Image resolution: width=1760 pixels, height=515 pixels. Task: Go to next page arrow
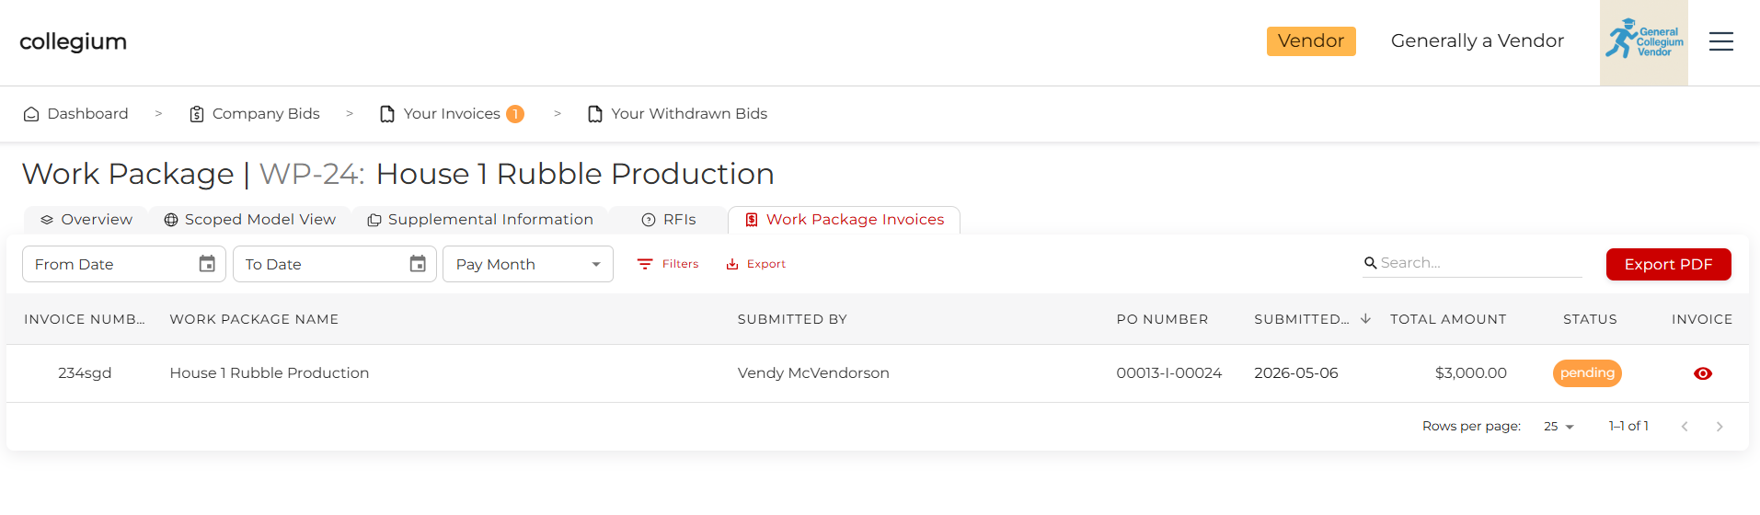point(1720,427)
